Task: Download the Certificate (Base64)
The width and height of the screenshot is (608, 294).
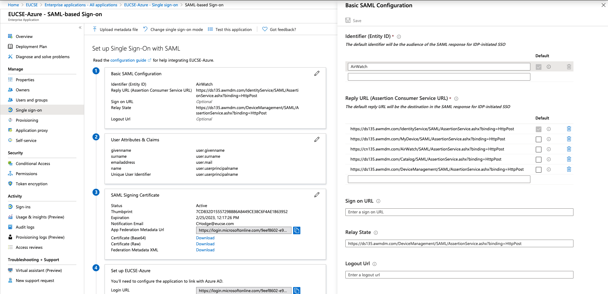Action: click(x=205, y=238)
